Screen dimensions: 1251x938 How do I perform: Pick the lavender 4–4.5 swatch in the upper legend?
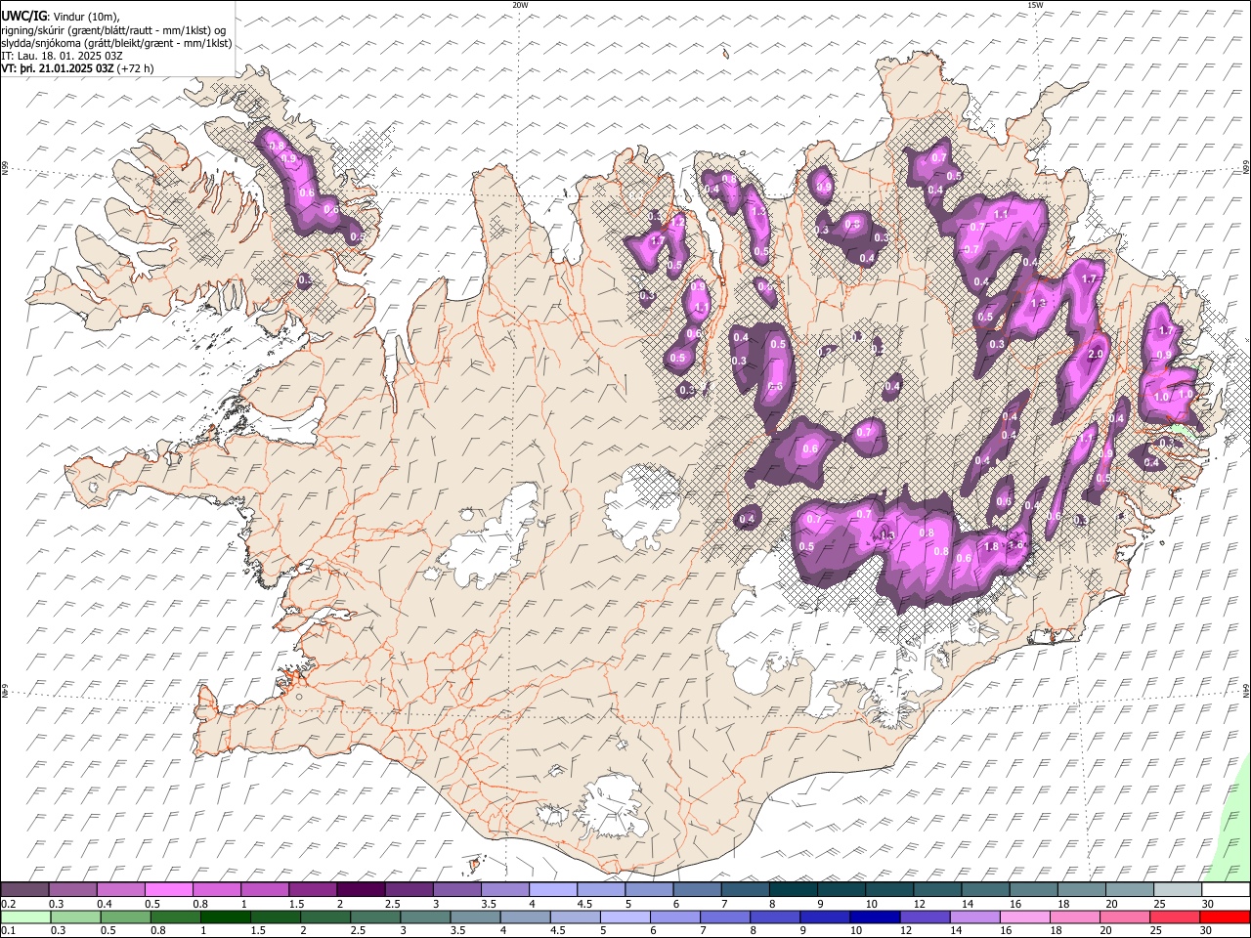(x=553, y=889)
